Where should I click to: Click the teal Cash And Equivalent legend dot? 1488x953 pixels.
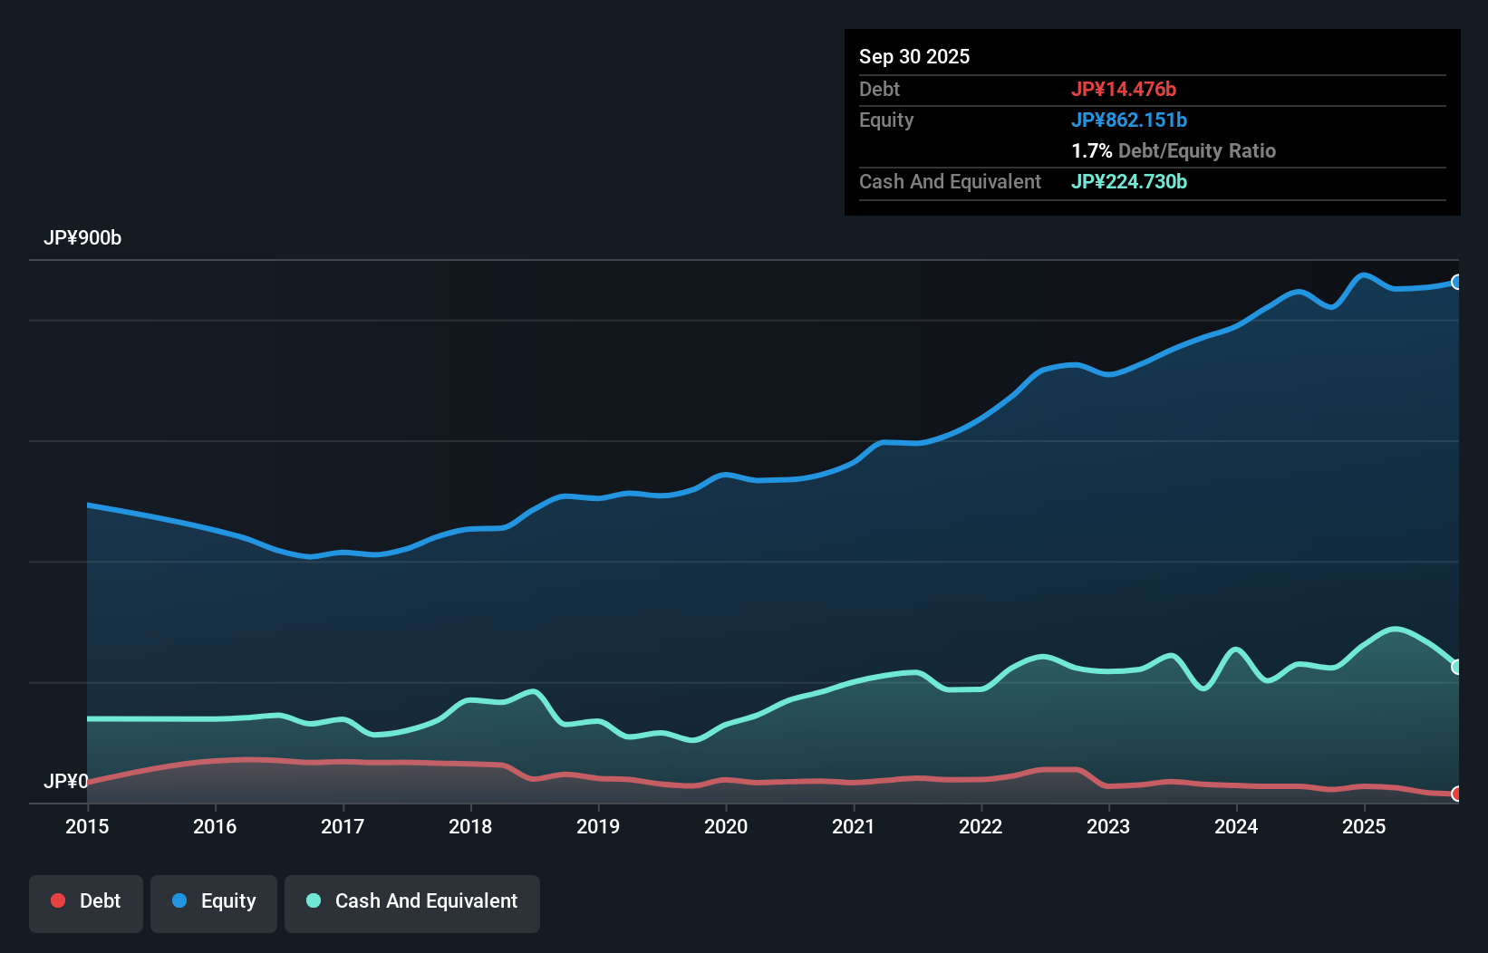(x=312, y=900)
